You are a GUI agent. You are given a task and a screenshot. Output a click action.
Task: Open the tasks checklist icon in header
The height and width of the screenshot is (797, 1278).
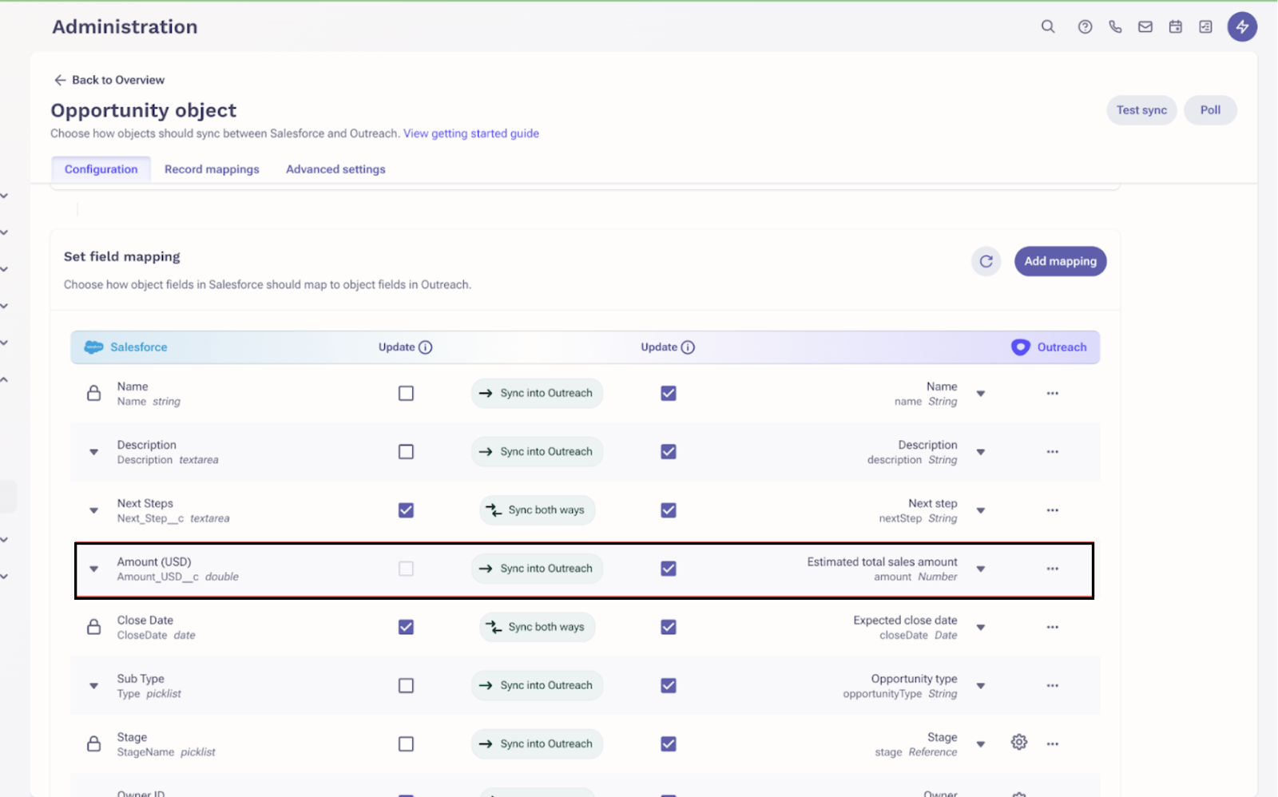click(x=1206, y=26)
